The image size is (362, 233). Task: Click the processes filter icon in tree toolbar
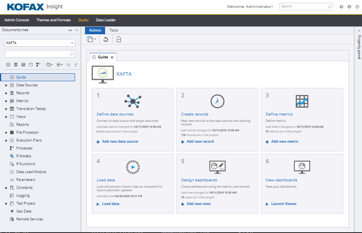coord(38,65)
